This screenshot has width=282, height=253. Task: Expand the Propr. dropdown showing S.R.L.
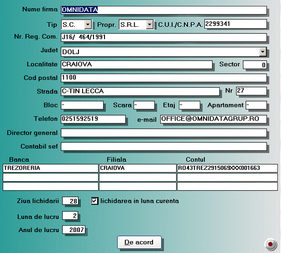(x=149, y=25)
